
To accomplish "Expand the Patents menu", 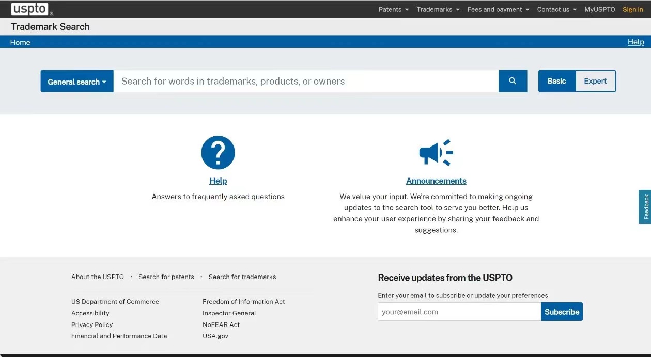I will tap(393, 9).
